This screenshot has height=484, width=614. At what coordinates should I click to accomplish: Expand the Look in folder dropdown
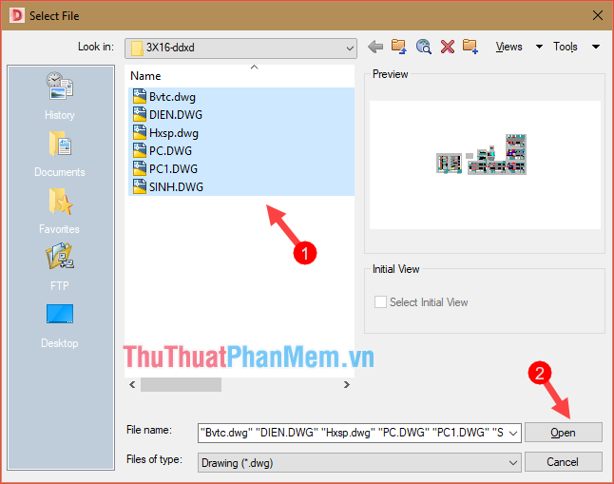coord(350,48)
